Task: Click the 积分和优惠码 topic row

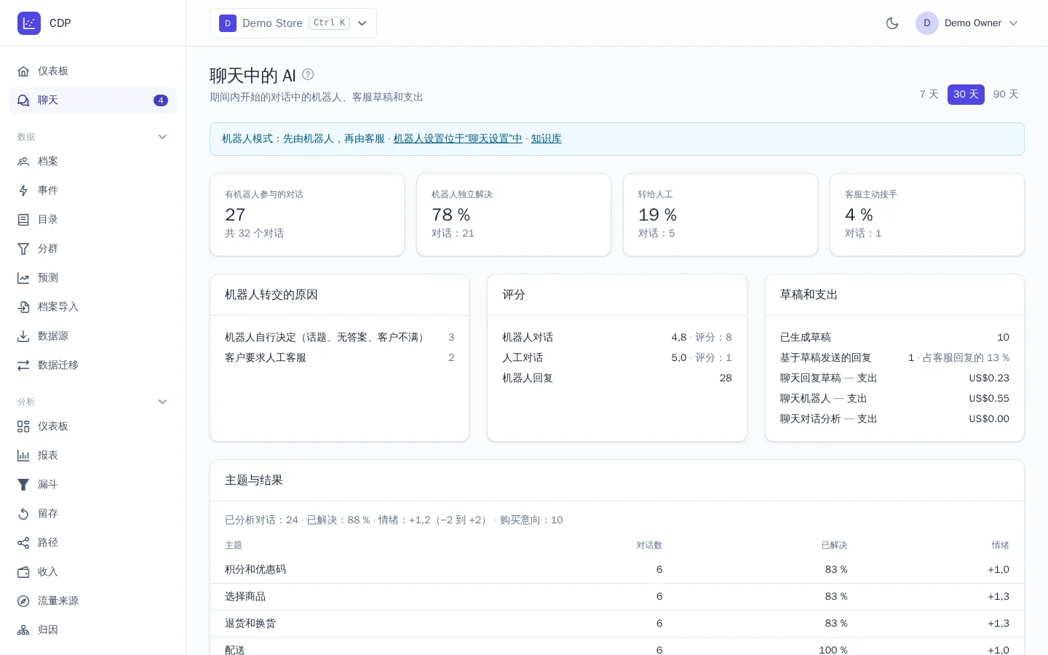Action: (617, 570)
